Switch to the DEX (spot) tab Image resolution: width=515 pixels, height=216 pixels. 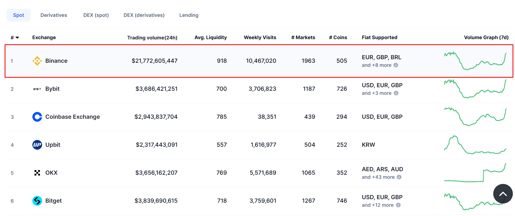(96, 15)
